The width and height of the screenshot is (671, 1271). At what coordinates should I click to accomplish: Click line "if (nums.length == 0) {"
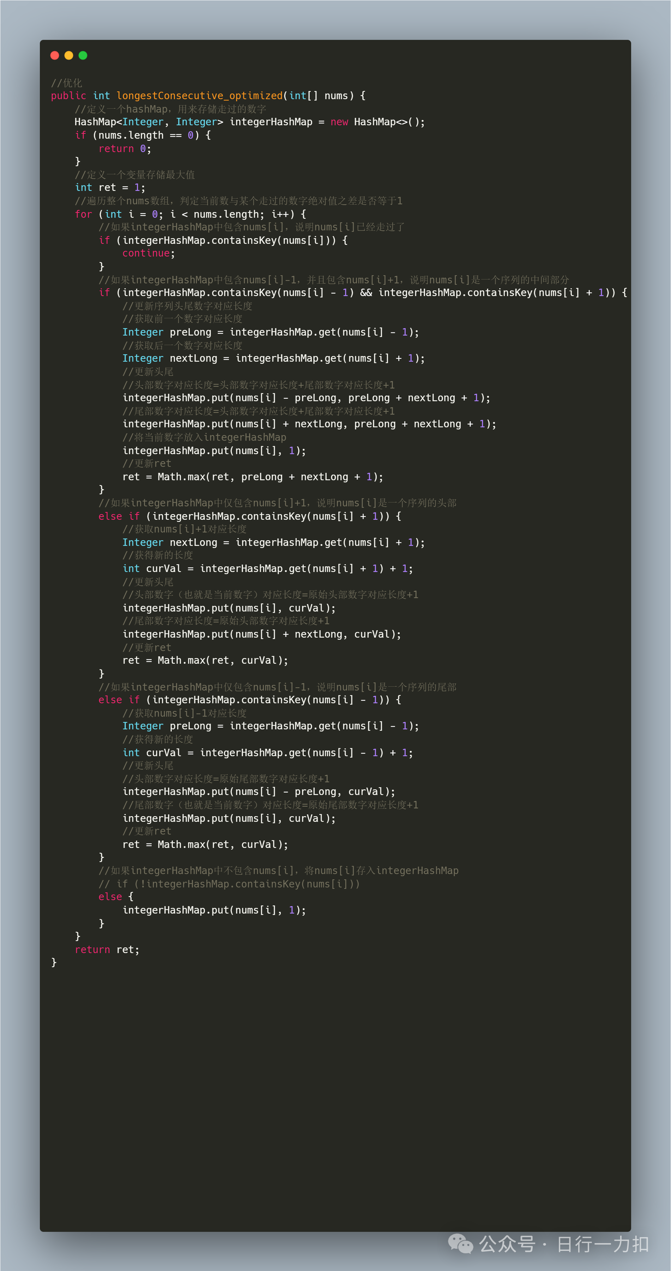point(143,135)
